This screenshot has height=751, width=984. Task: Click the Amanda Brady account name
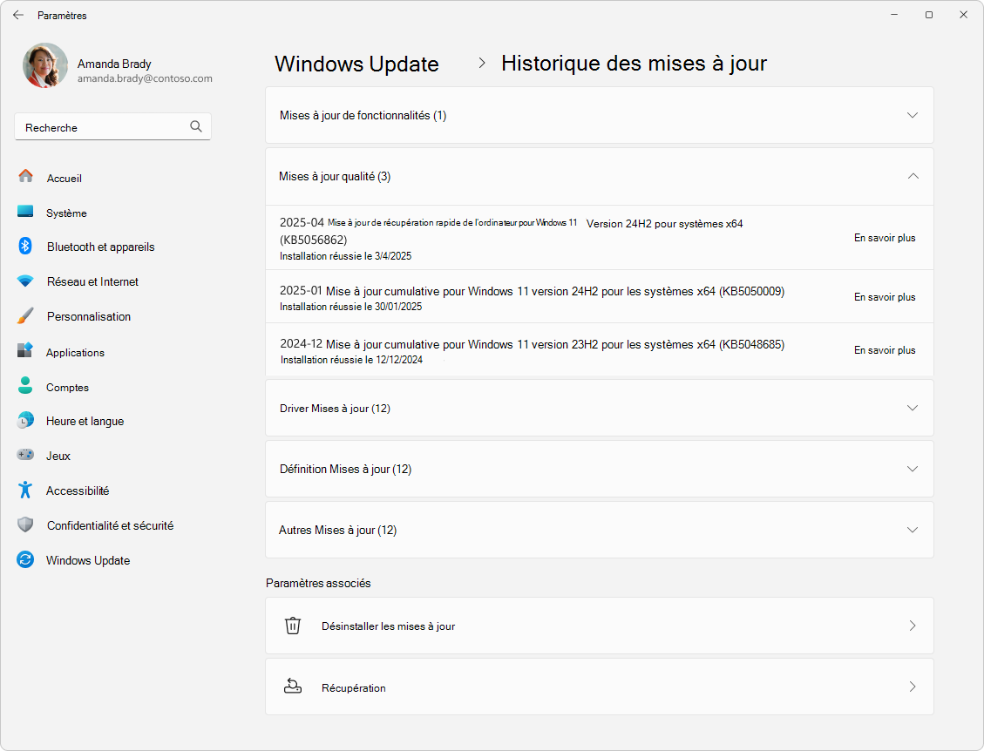point(114,64)
